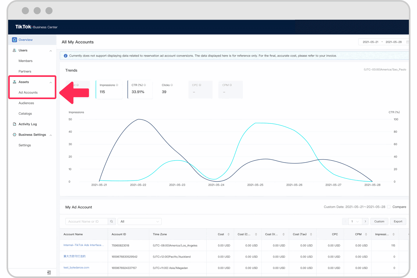Viewport: 417px width, 278px height.
Task: Open test_bytedance.com account link
Action: click(76, 268)
